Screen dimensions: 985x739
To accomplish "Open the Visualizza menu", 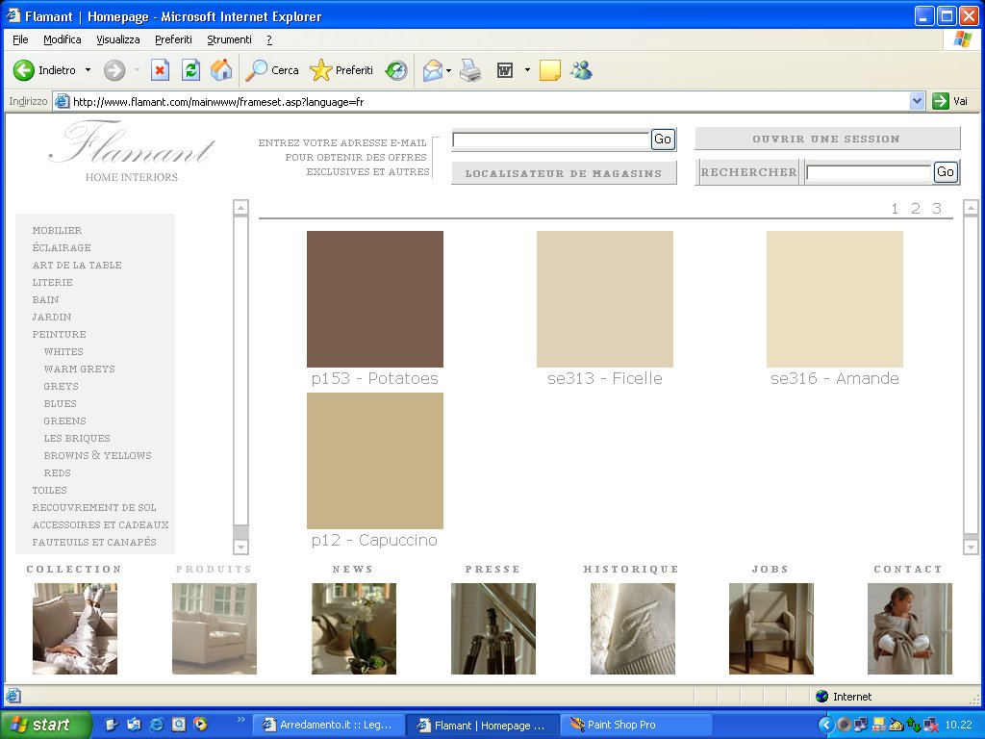I will pyautogui.click(x=118, y=39).
